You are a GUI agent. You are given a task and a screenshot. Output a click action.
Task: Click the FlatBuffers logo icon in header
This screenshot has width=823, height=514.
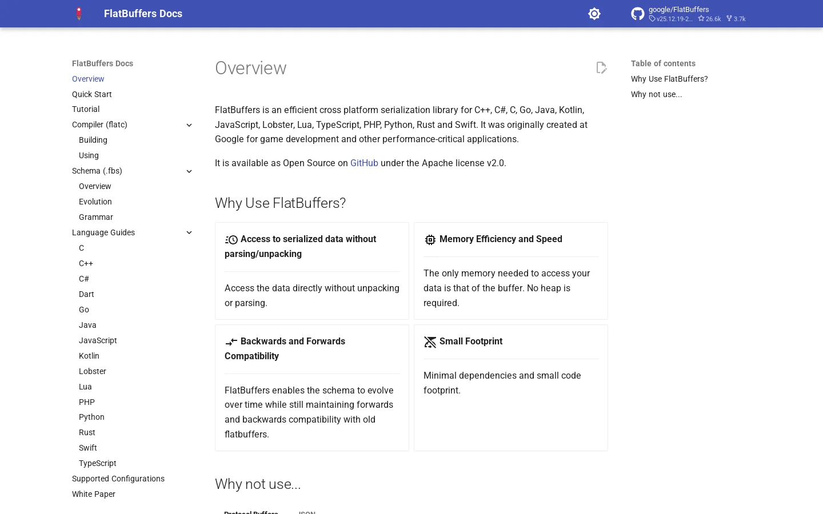[79, 14]
